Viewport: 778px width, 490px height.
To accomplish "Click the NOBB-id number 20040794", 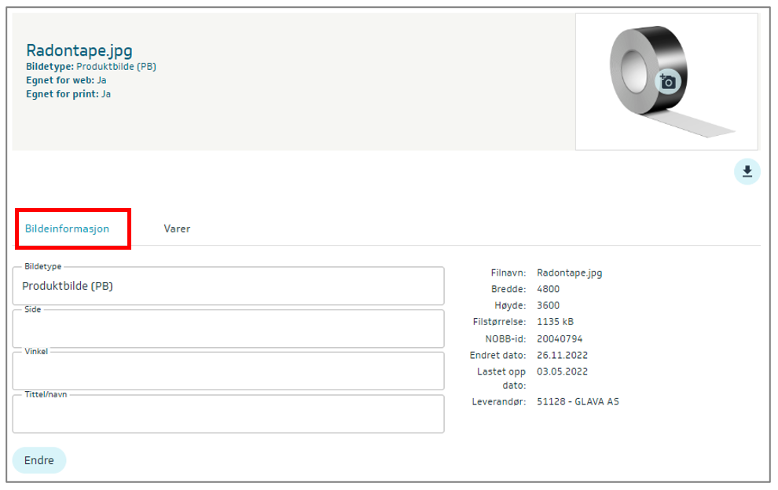I will [x=560, y=338].
